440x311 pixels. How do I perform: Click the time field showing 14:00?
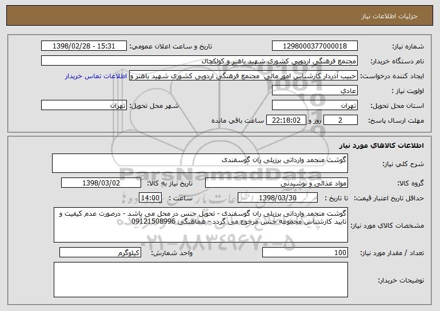(150, 198)
